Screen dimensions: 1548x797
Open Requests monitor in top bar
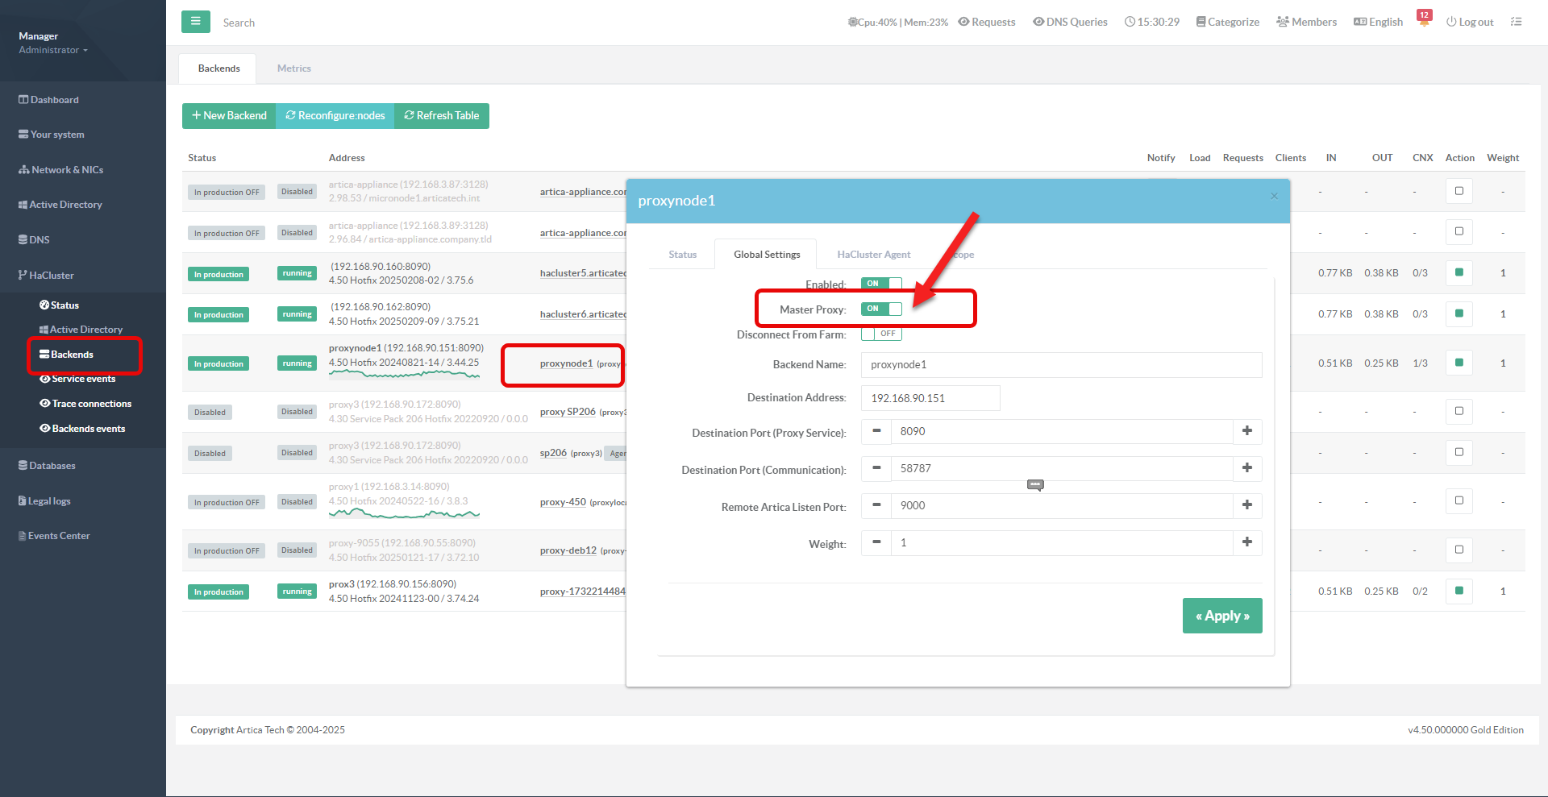tap(986, 22)
